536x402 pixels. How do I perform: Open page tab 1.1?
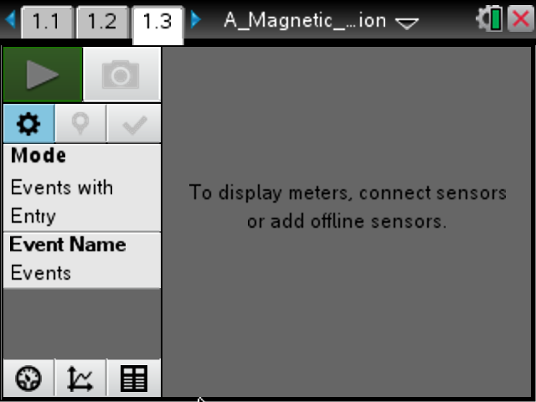[45, 21]
